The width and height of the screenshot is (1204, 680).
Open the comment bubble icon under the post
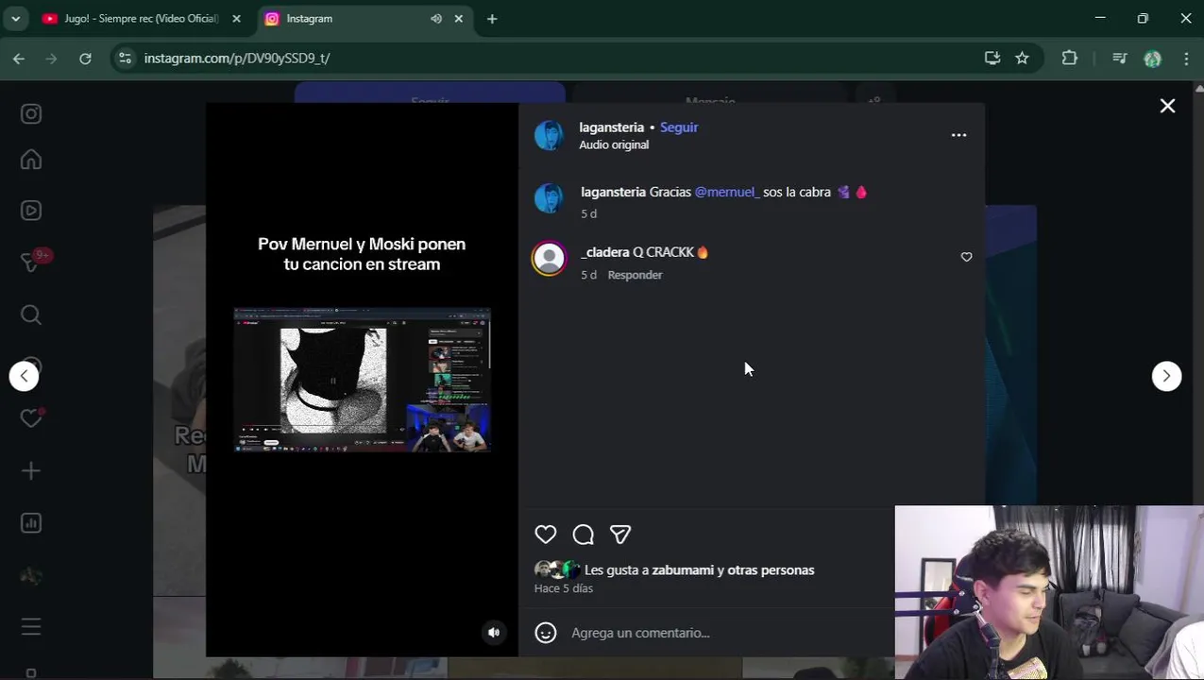click(584, 535)
